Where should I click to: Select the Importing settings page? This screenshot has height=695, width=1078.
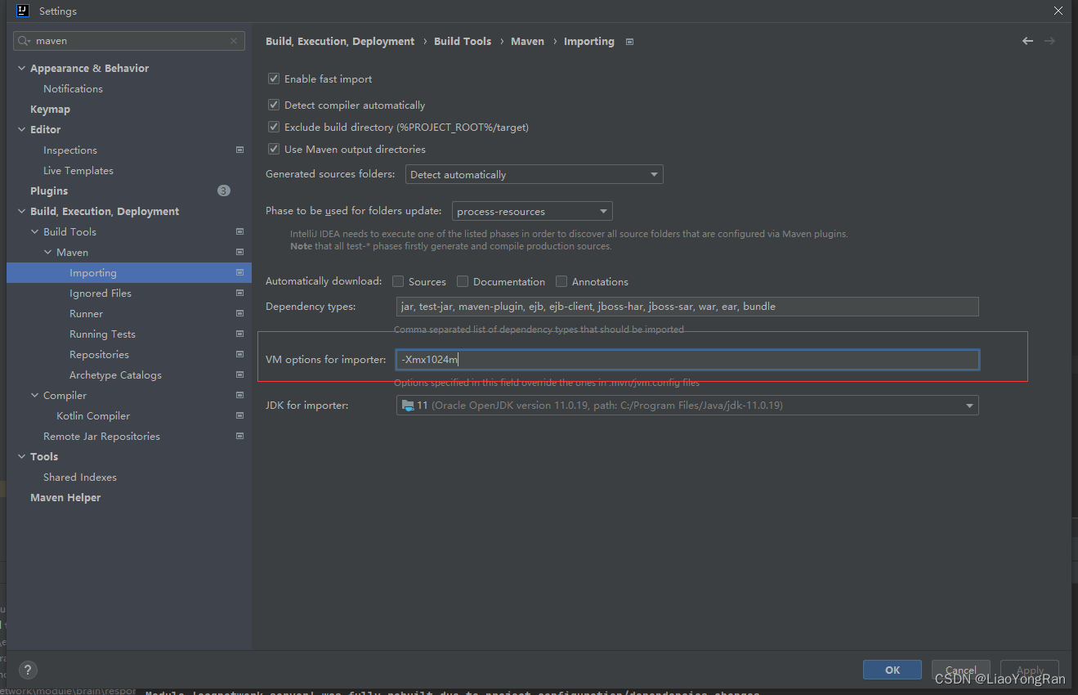129,273
